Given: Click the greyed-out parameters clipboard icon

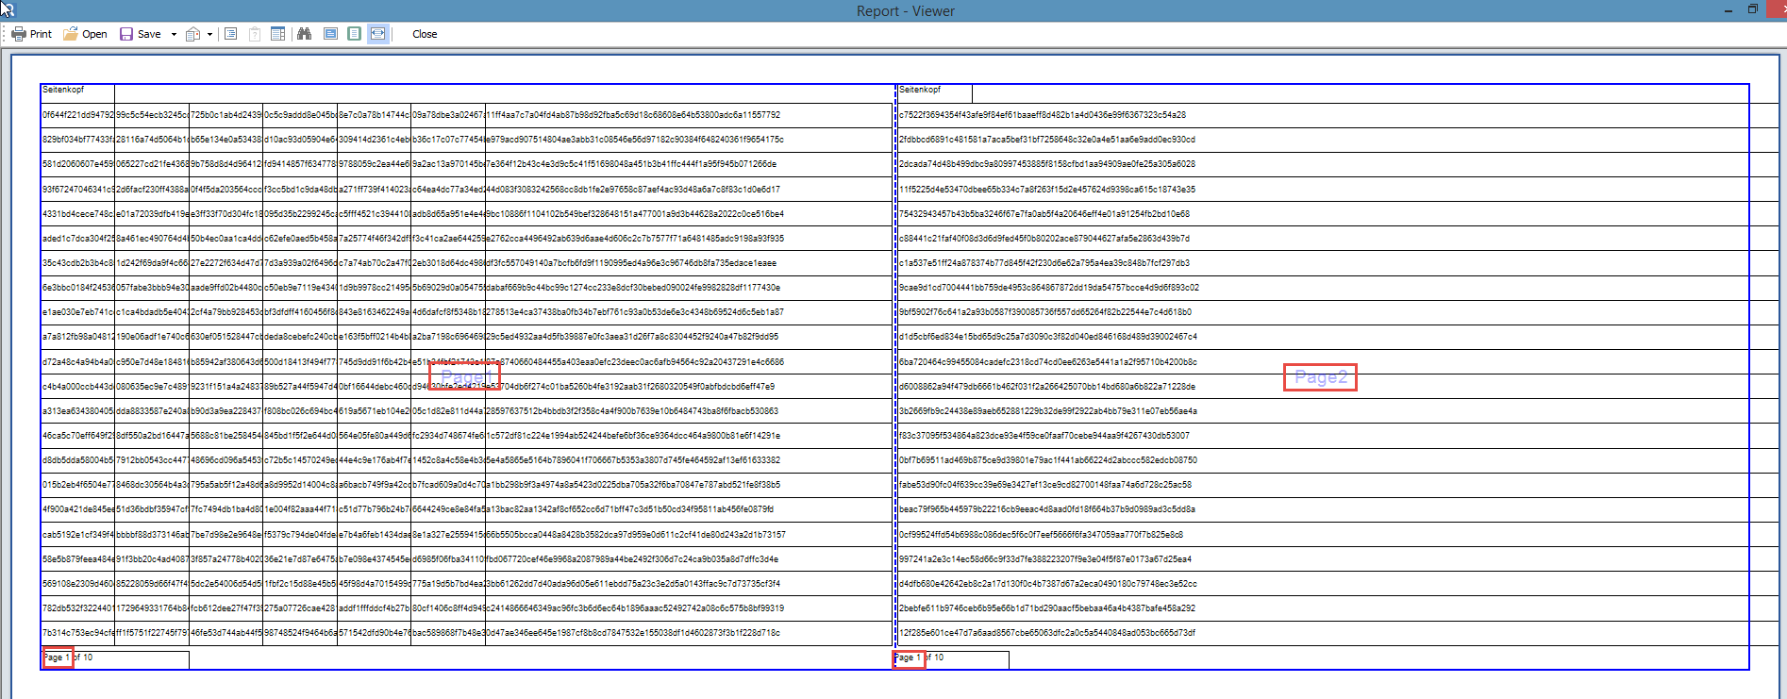Looking at the screenshot, I should tap(255, 34).
